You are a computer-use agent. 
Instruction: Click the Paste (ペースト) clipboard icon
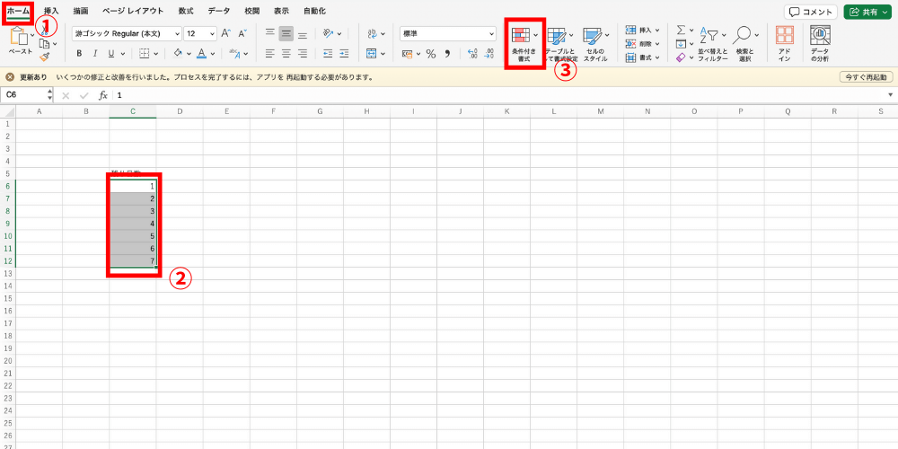(20, 36)
